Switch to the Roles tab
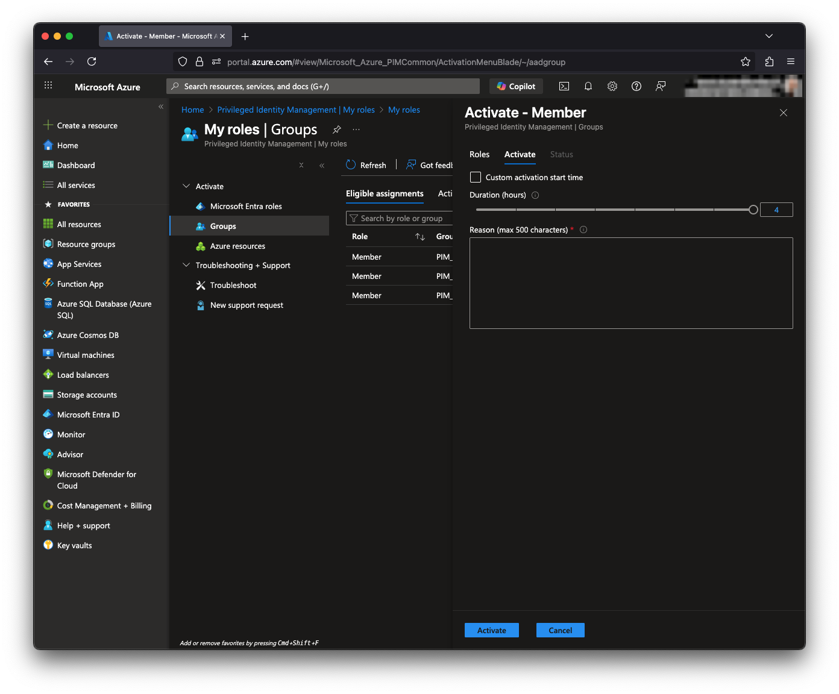The image size is (839, 694). coord(479,155)
